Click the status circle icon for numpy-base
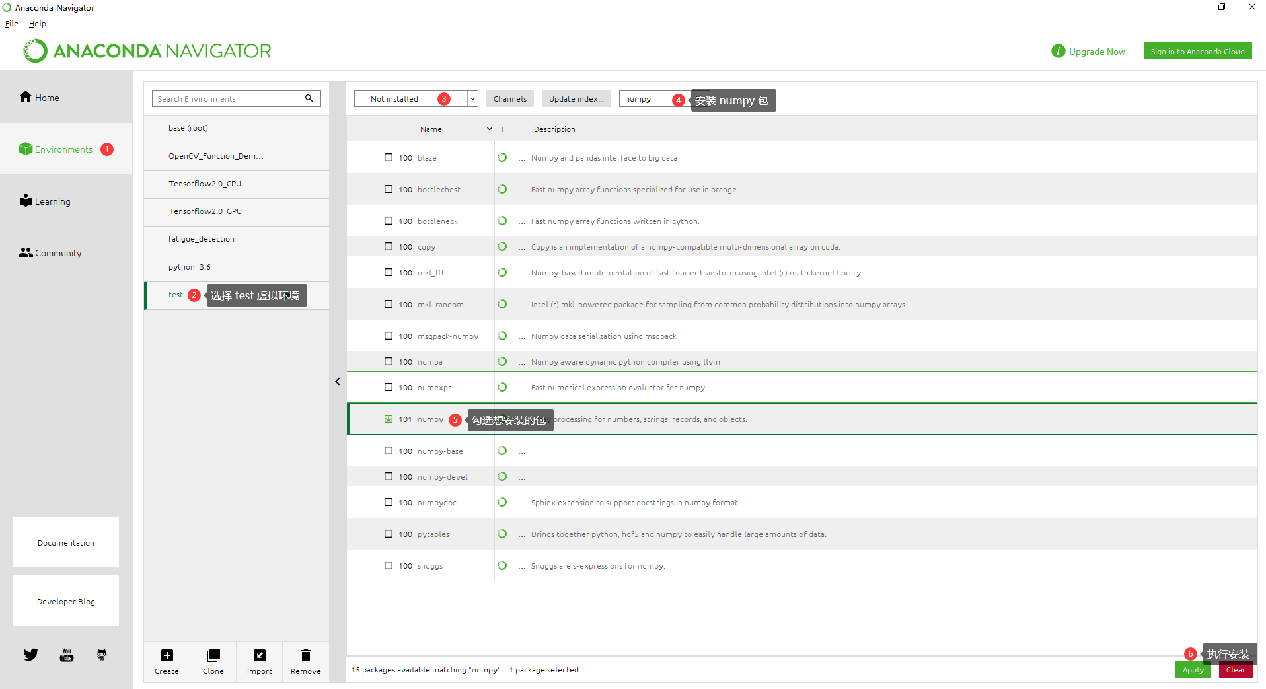Viewport: 1266px width, 689px height. pyautogui.click(x=502, y=451)
